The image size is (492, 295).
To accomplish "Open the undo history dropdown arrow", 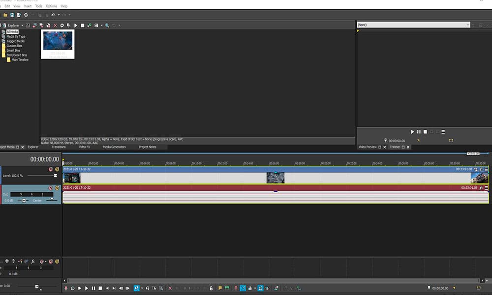I will coord(59,15).
